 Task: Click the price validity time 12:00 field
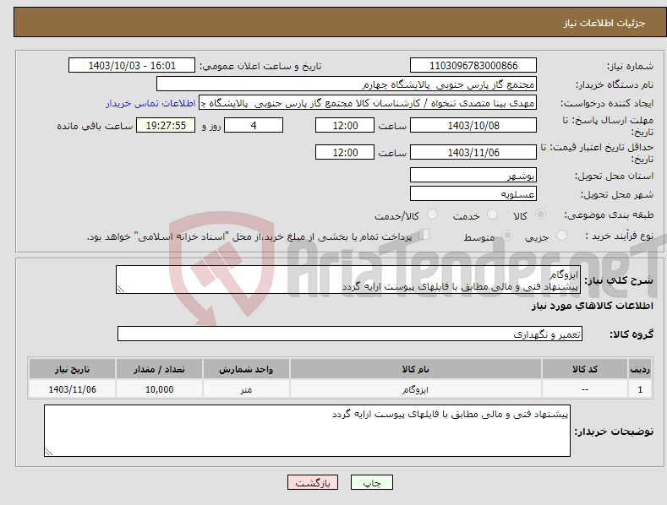click(345, 152)
